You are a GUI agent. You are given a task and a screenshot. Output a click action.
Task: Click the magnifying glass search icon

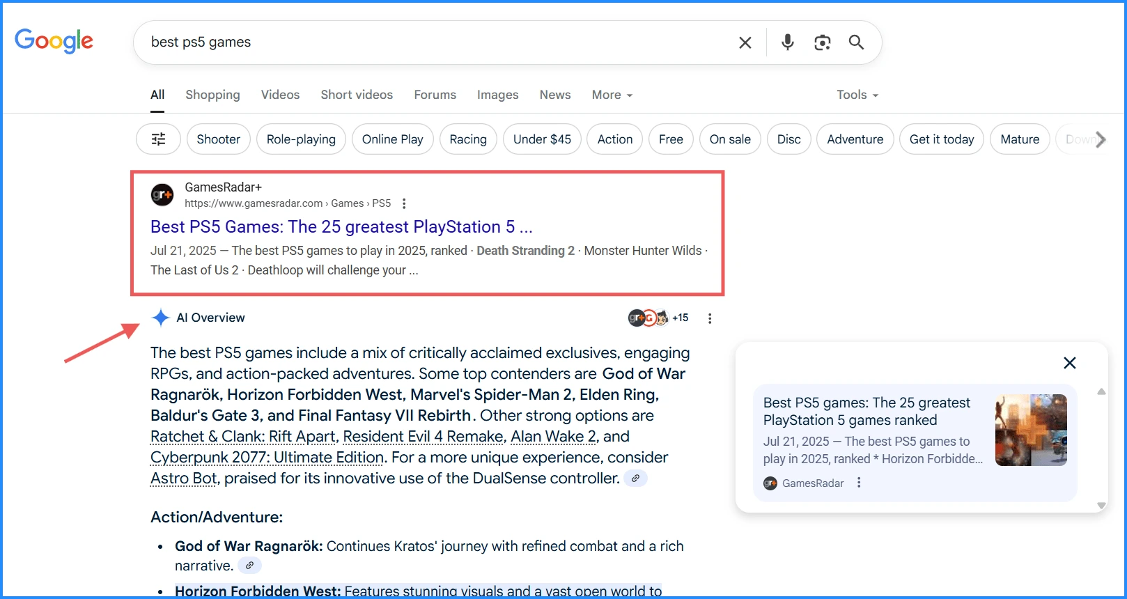click(x=856, y=42)
